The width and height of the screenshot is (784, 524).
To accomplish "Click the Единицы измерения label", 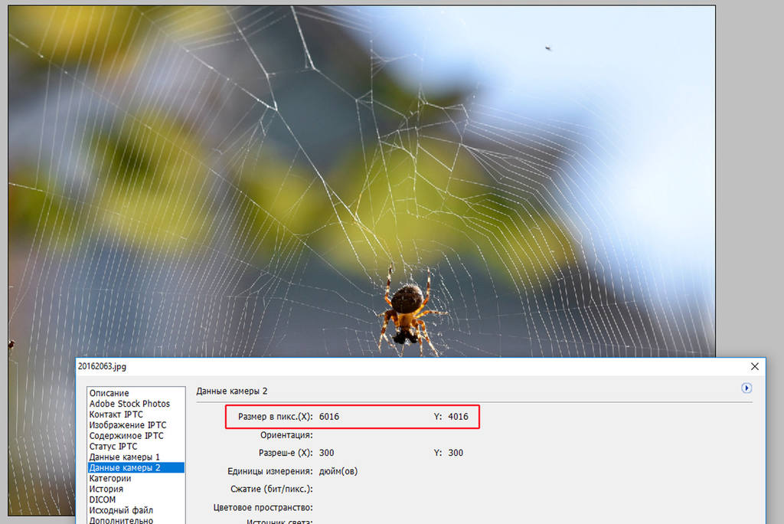I will (270, 471).
